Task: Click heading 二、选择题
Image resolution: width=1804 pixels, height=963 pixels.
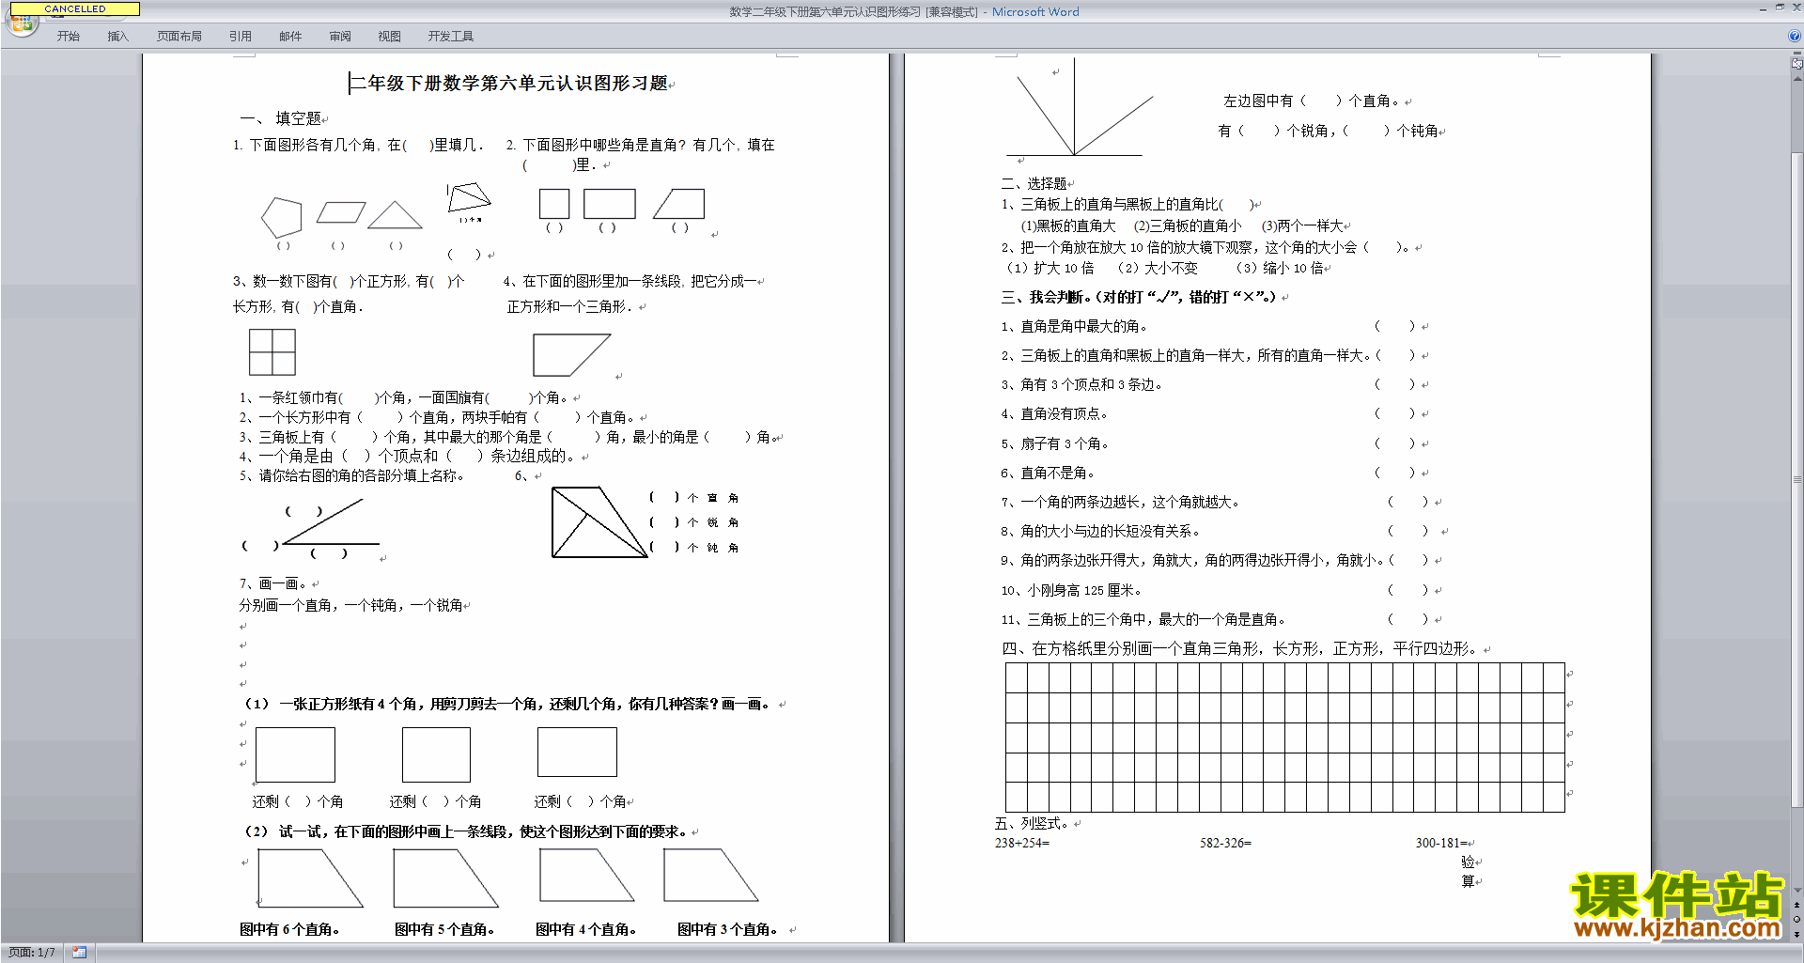Action: [x=1034, y=183]
